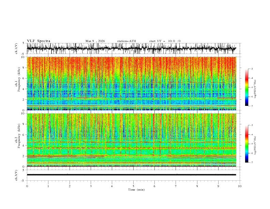Select the date text "Mar.8 , 2026"
The image size is (270, 209).
click(95, 41)
